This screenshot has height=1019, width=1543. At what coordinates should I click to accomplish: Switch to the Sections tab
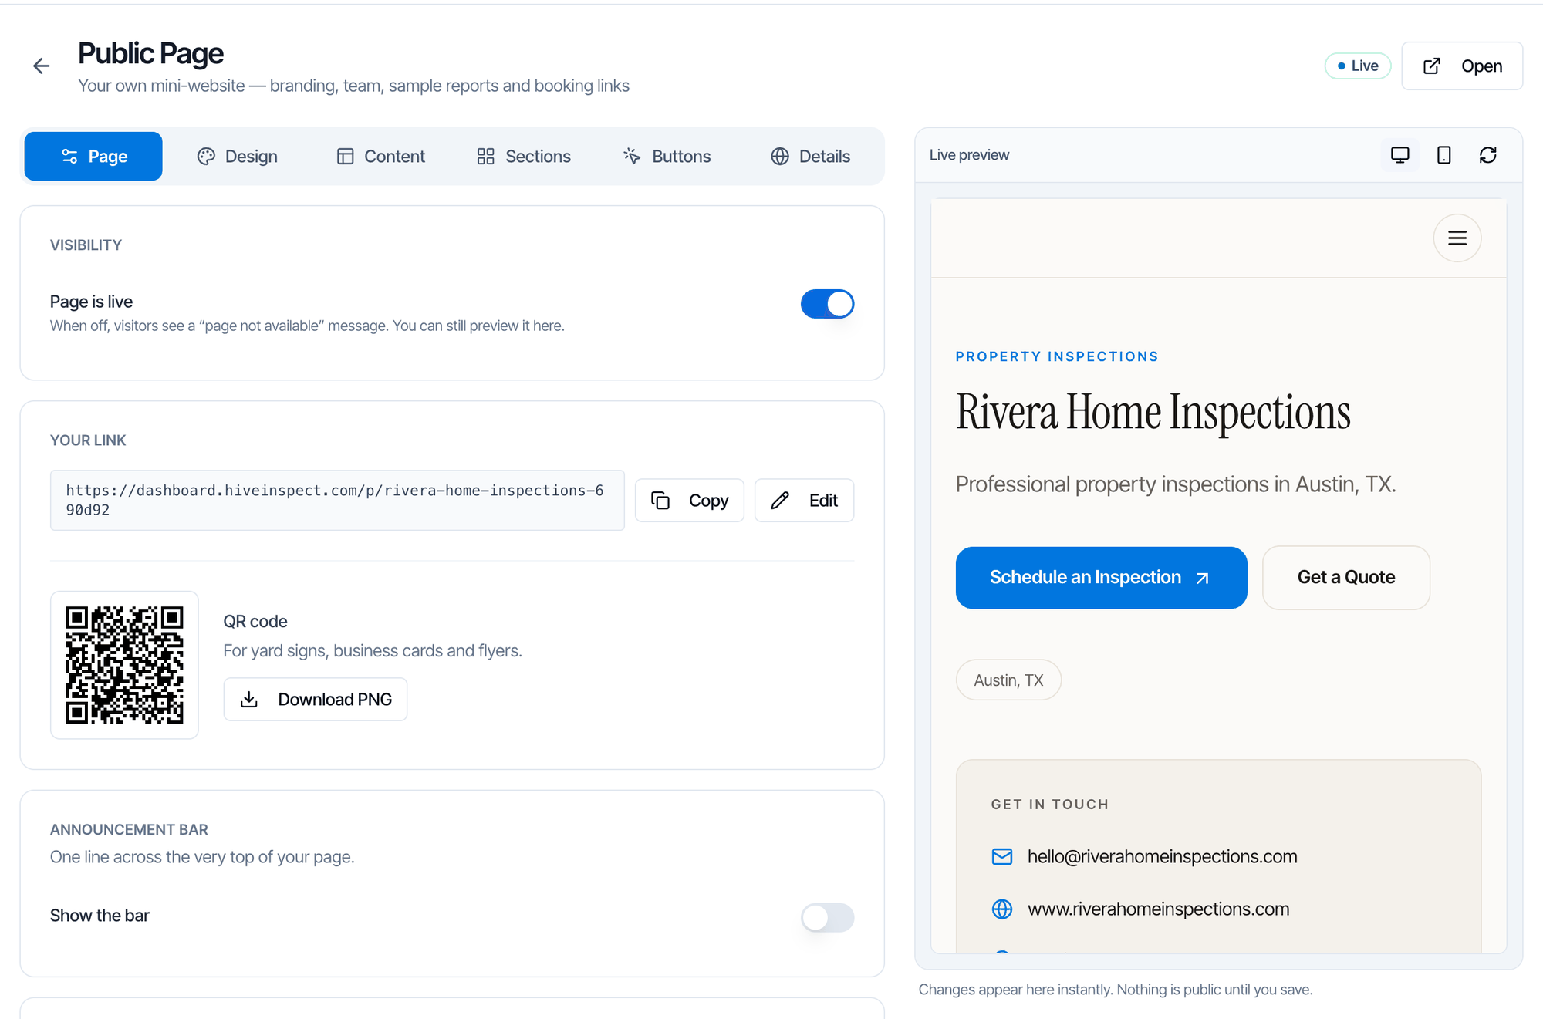pyautogui.click(x=524, y=157)
